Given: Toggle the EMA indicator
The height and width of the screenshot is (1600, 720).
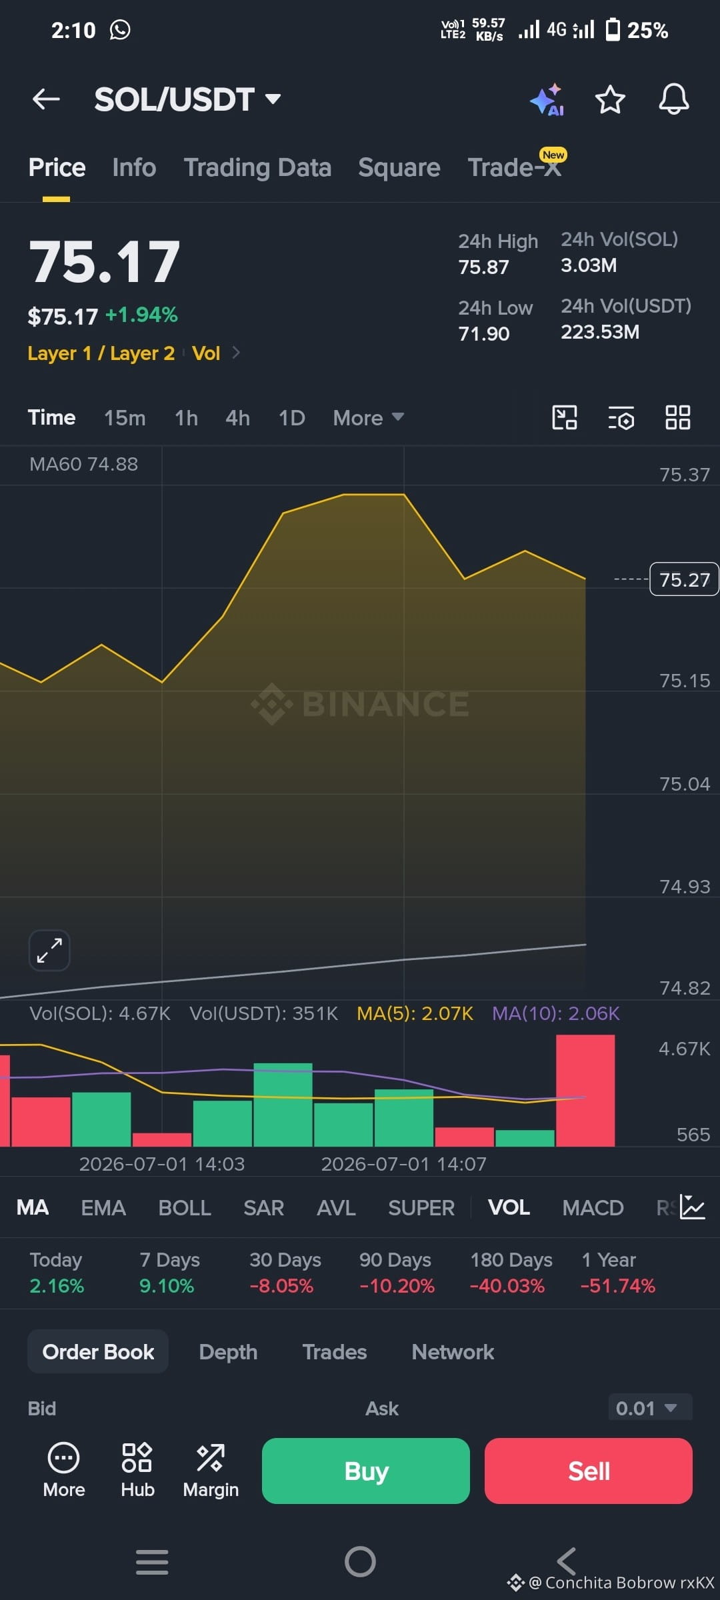Looking at the screenshot, I should 103,1207.
